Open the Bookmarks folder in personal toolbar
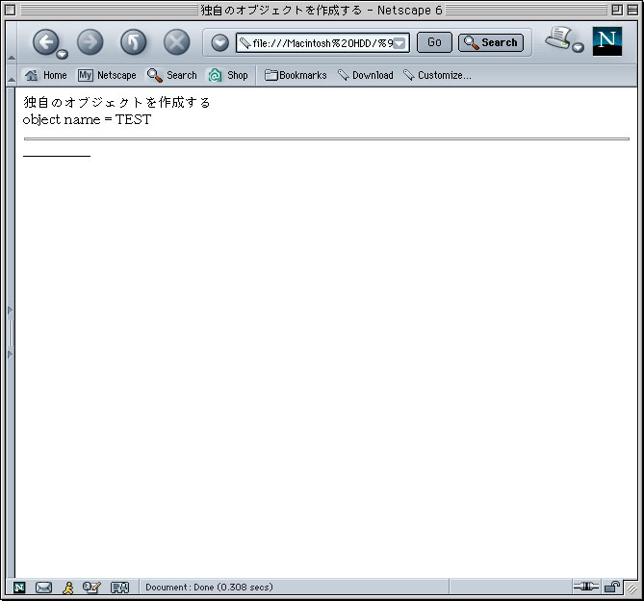644x601 pixels. point(296,75)
